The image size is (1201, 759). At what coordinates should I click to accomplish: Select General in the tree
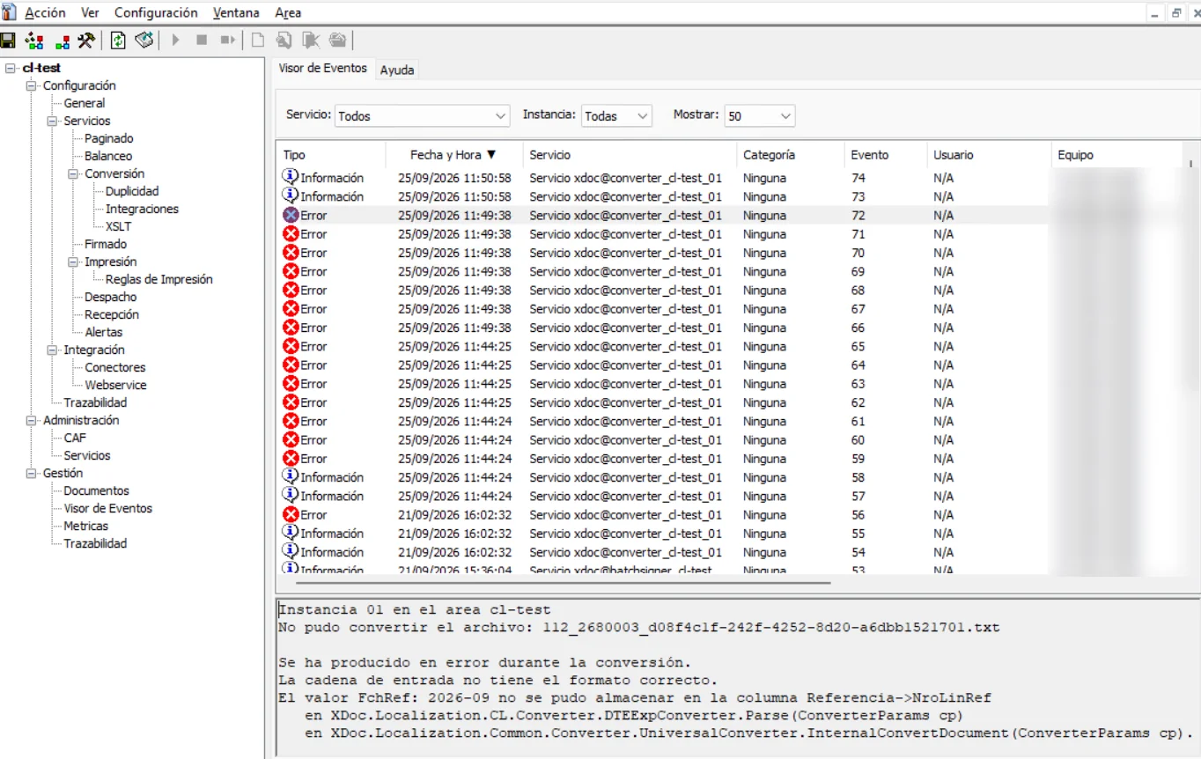[85, 103]
